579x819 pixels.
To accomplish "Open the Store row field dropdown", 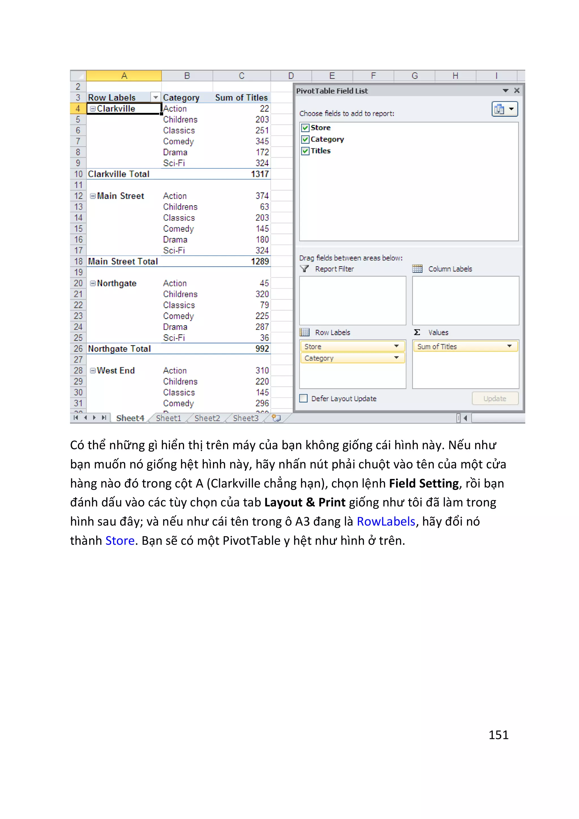I will point(396,346).
